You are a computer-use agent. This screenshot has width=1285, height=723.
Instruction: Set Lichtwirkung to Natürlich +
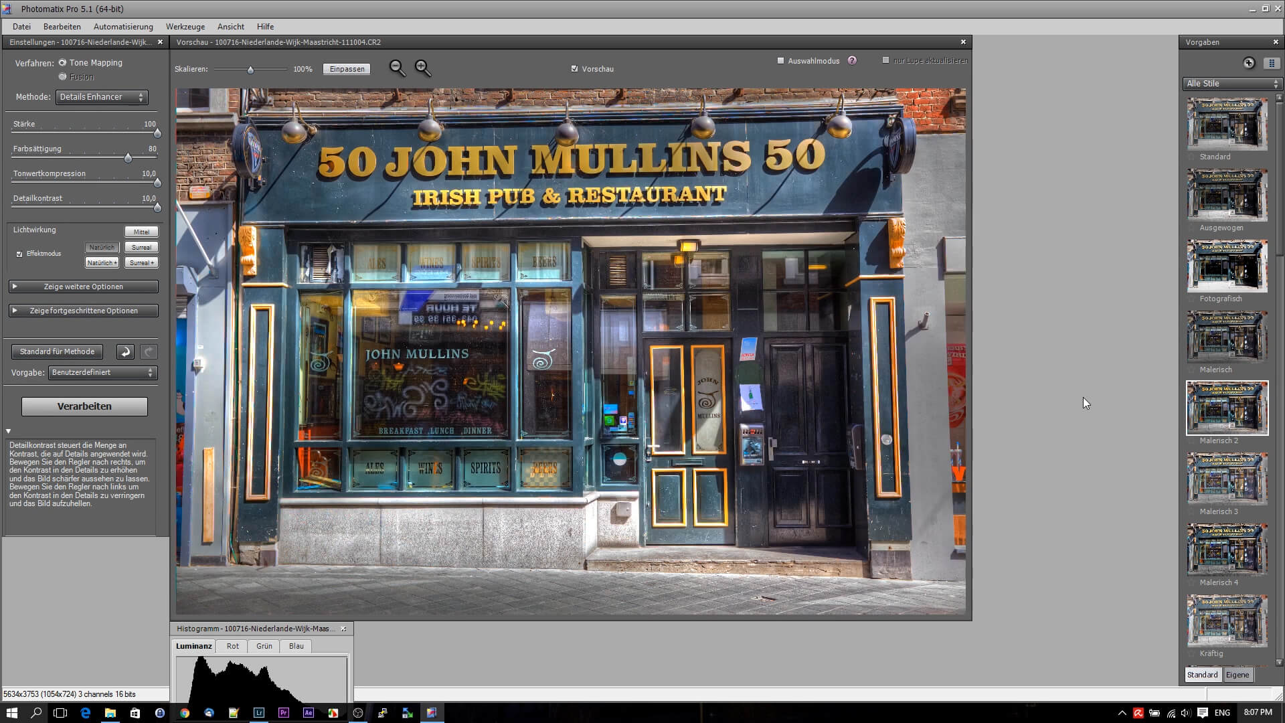tap(102, 263)
